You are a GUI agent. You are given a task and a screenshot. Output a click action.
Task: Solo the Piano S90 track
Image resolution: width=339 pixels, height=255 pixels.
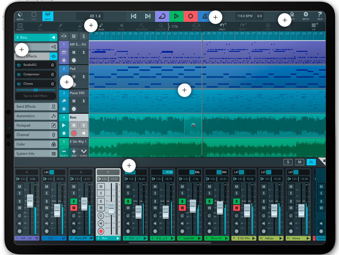pyautogui.click(x=84, y=101)
